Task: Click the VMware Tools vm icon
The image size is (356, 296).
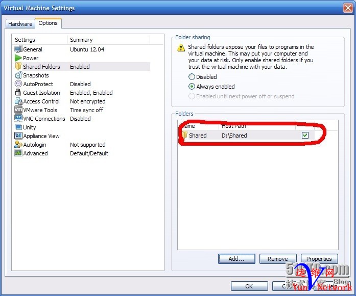Action: [x=18, y=110]
